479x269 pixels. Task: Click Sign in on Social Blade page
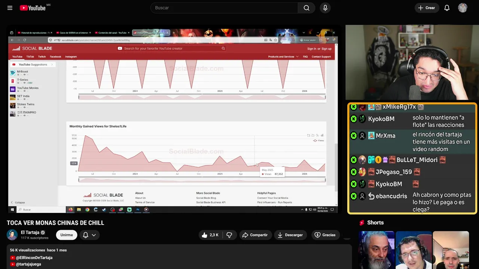(312, 49)
